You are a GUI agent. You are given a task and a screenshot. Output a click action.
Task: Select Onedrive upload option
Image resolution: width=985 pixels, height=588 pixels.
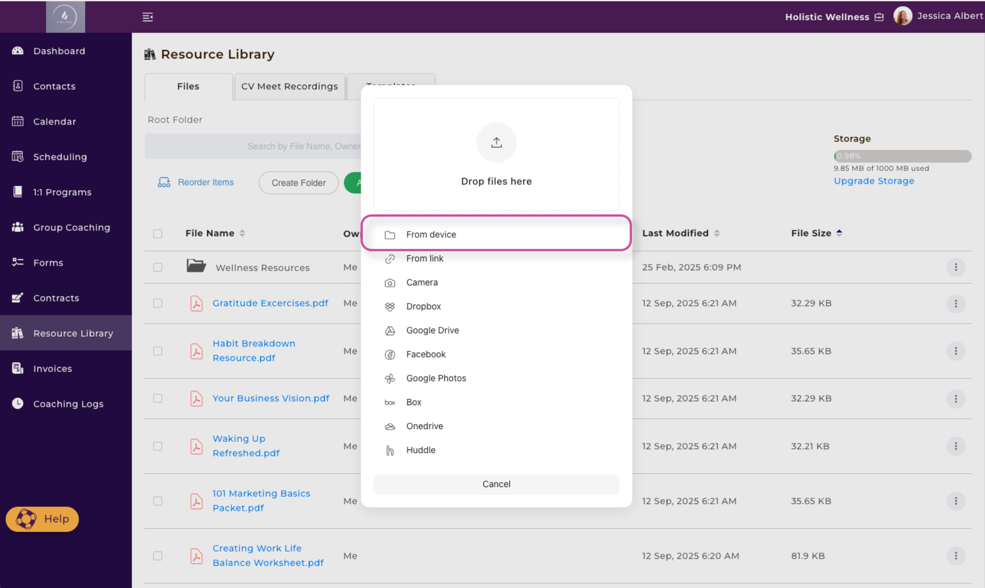click(424, 426)
